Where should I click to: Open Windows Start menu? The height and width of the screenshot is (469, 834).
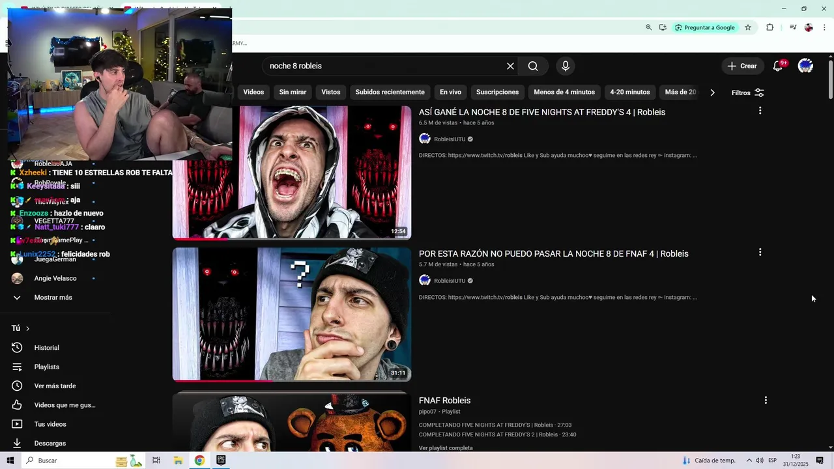click(x=10, y=460)
